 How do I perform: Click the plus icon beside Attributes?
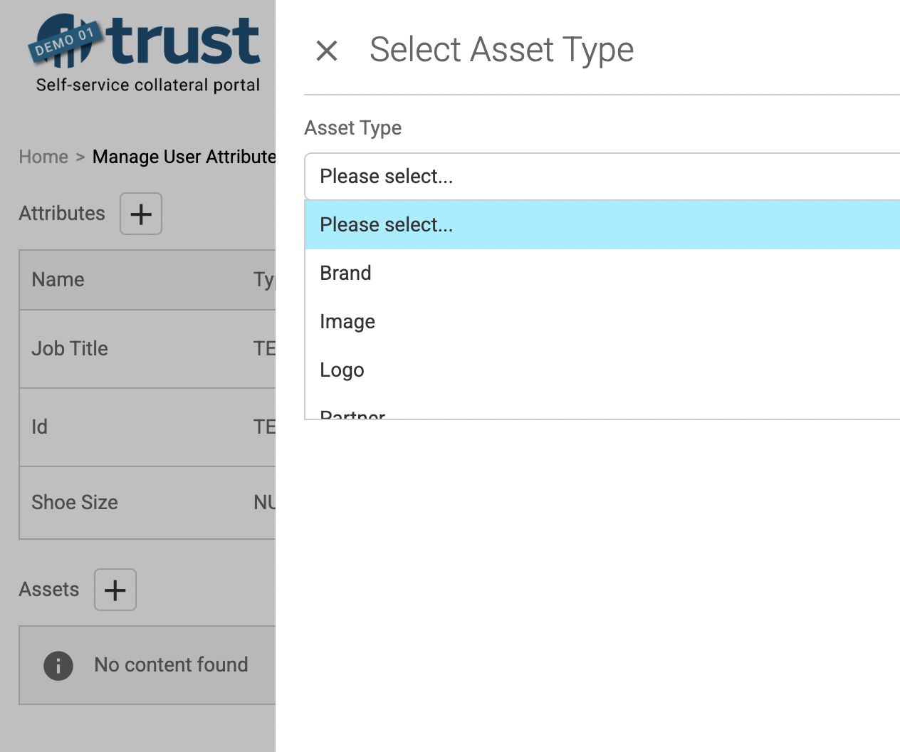point(141,214)
